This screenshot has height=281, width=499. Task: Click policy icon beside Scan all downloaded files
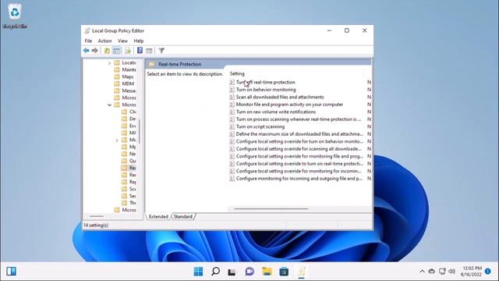point(232,97)
